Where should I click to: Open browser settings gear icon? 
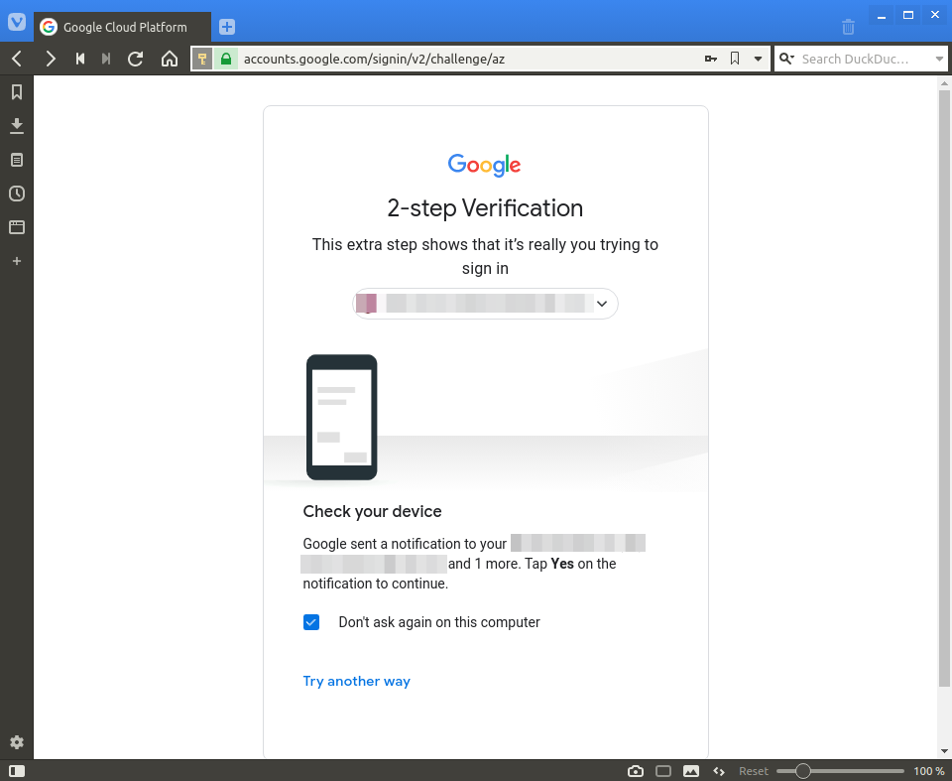[17, 742]
